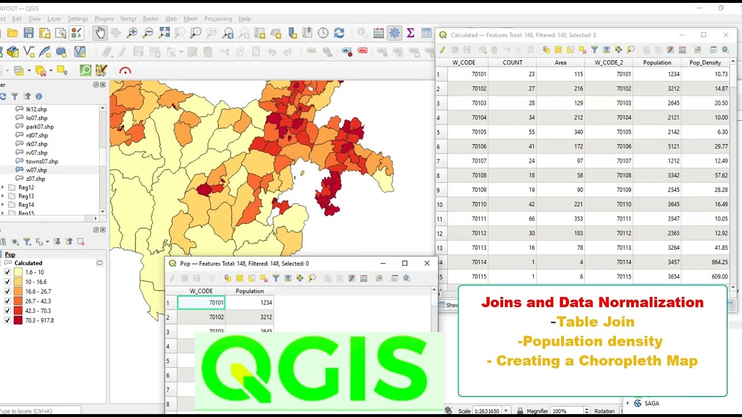Screen dimensions: 742x417
Task: Zoom to selection in Pop table toolbar
Action: tap(312, 278)
